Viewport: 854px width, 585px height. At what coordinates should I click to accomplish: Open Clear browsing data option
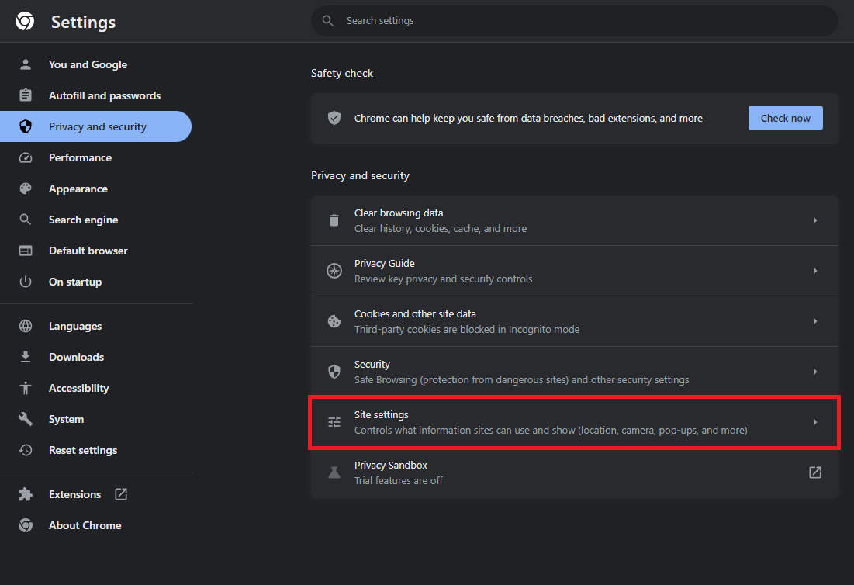[x=574, y=220]
